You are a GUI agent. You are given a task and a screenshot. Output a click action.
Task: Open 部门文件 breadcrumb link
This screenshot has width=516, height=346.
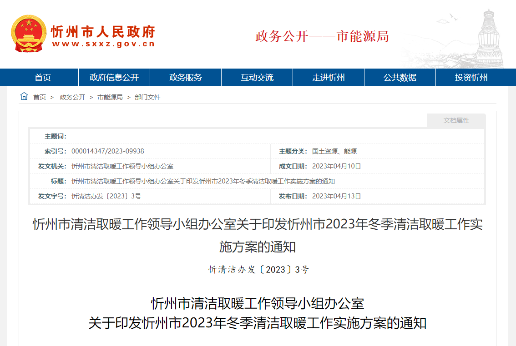click(148, 97)
